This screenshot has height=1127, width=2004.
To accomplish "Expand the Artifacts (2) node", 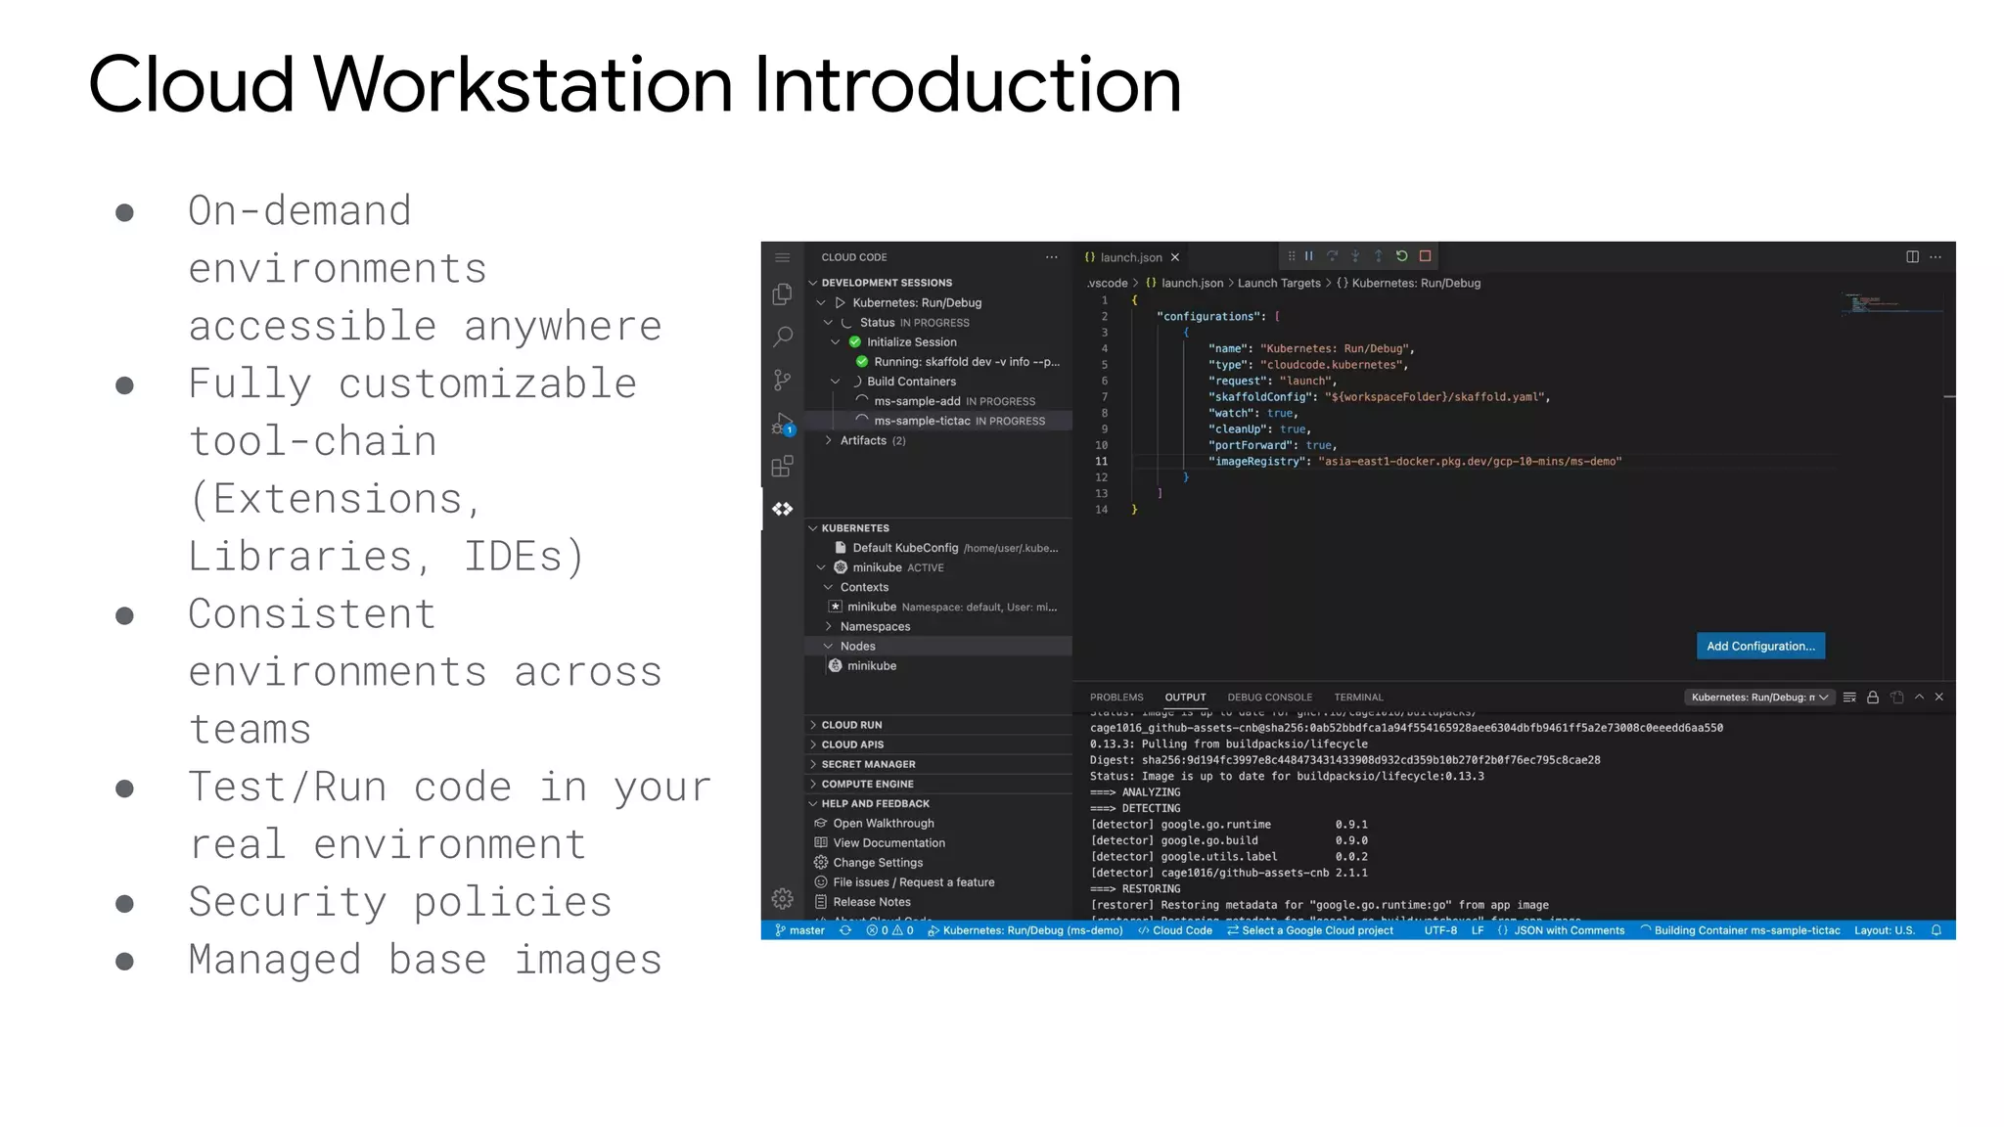I will (829, 440).
